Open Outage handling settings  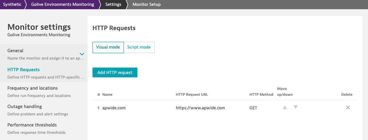pyautogui.click(x=25, y=107)
